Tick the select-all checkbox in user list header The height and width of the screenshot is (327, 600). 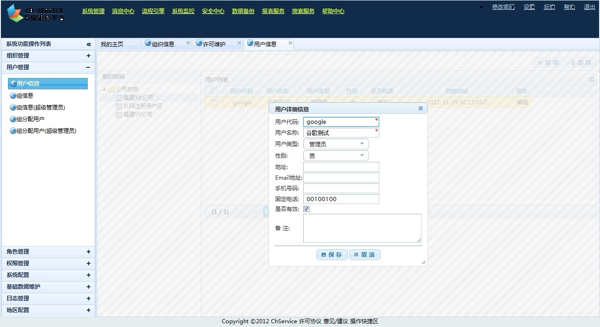click(x=214, y=90)
